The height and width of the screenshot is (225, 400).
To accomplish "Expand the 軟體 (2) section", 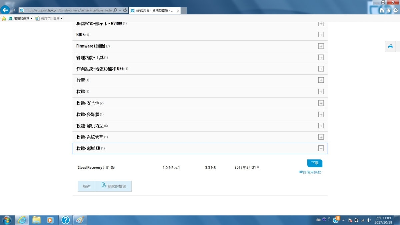I will click(321, 91).
